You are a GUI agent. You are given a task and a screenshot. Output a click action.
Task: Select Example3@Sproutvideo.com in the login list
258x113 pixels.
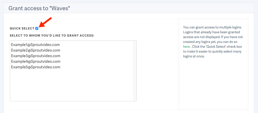pos(72,56)
